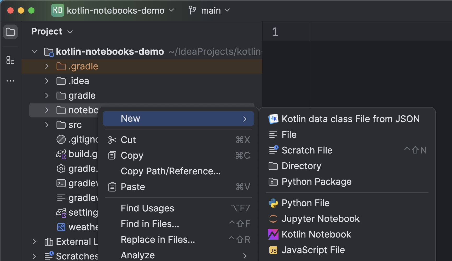Select the gradlew text file lines icon
This screenshot has height=261, width=452.
[61, 198]
